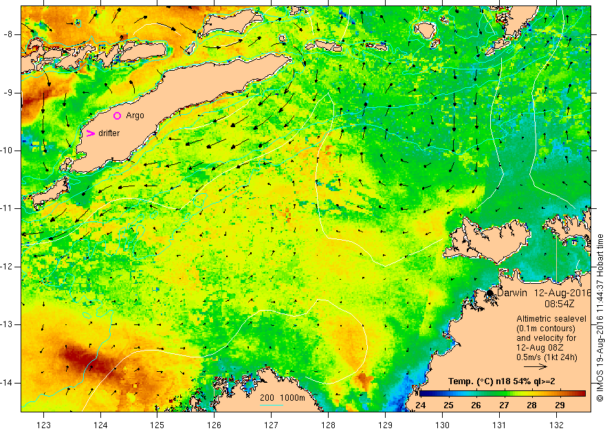Click the 'Temp. (°C) n18 54% ql>=2' title
The image size is (605, 433).
pyautogui.click(x=502, y=381)
